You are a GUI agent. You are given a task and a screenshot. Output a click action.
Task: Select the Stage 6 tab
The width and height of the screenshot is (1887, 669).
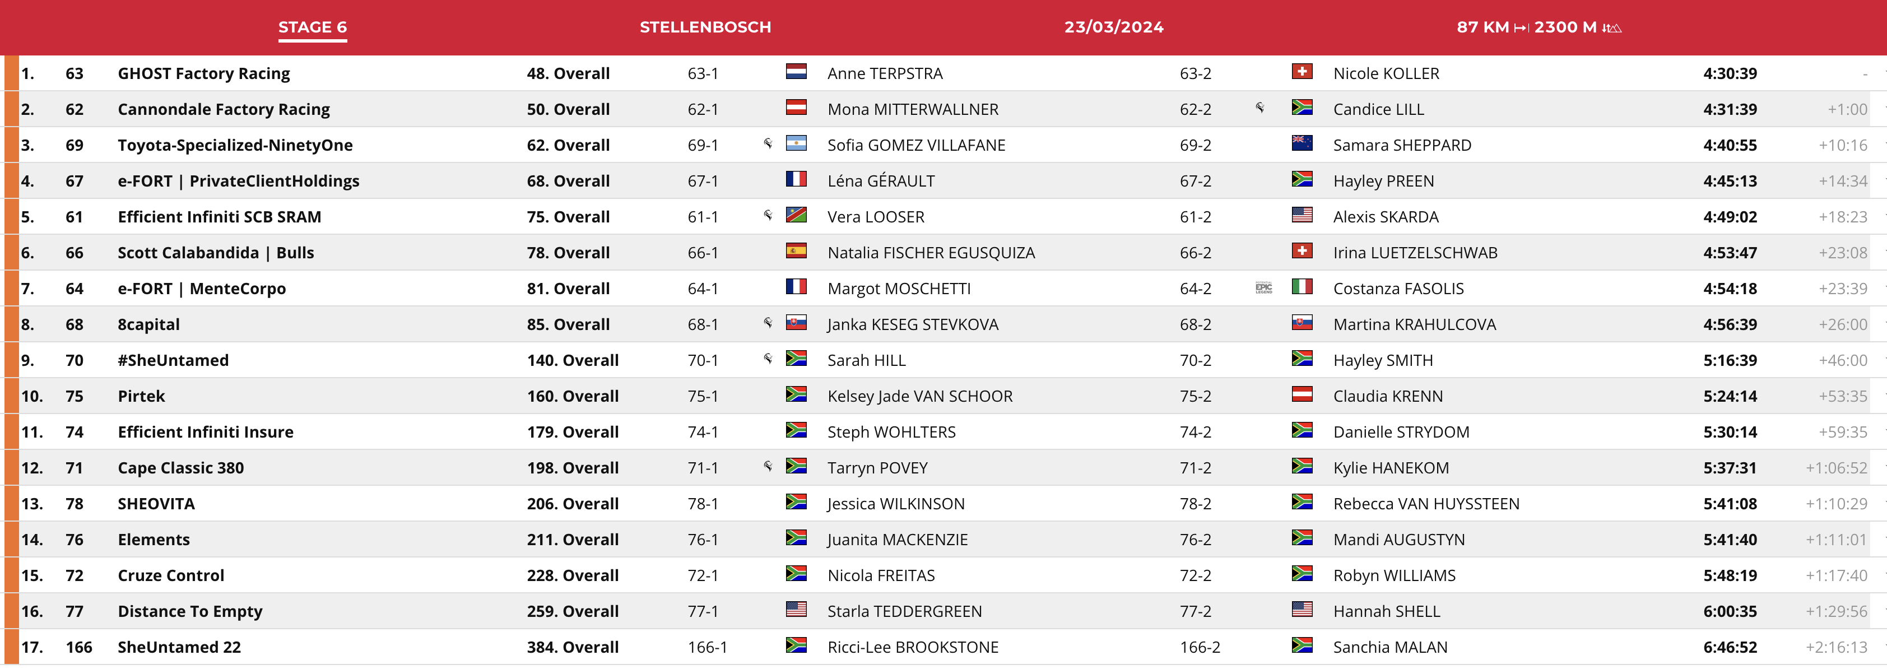[x=313, y=27]
